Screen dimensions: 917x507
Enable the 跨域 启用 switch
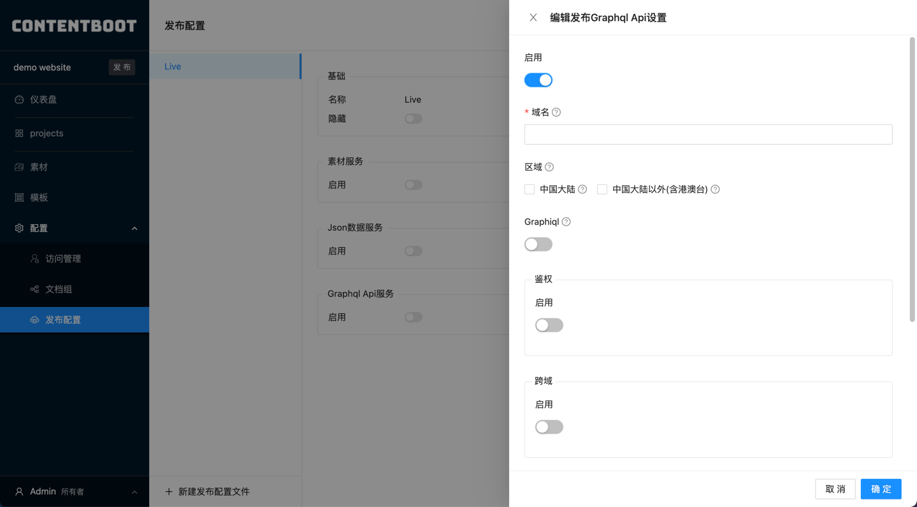[549, 427]
